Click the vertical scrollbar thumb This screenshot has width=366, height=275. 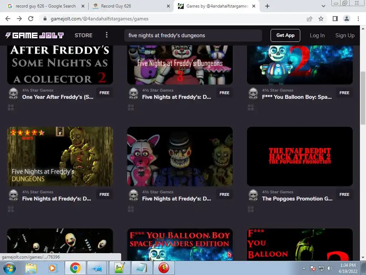[x=363, y=98]
